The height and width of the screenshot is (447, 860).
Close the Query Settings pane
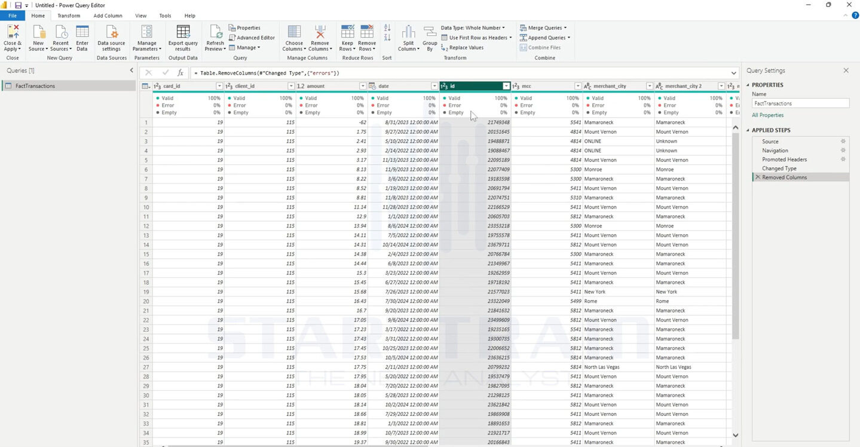[x=846, y=71]
